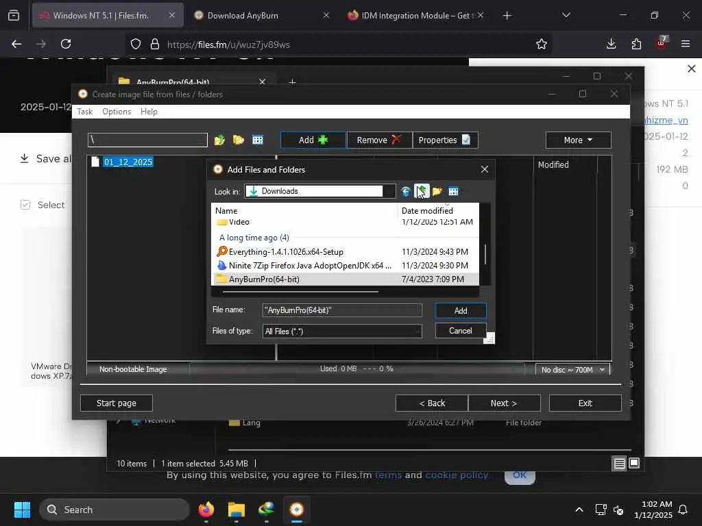Click the up-folder icon in AnyBurn toolbar
This screenshot has width=702, height=526.
pyautogui.click(x=219, y=140)
